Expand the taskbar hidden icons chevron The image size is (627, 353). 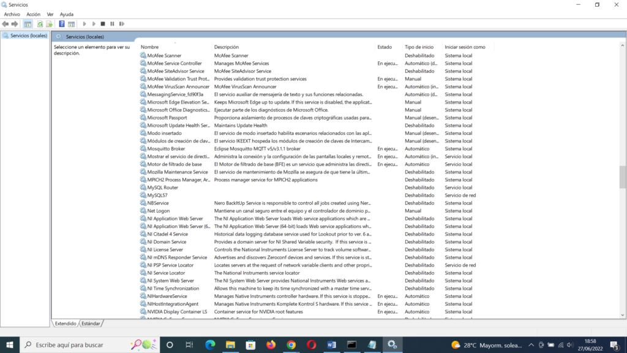531,345
